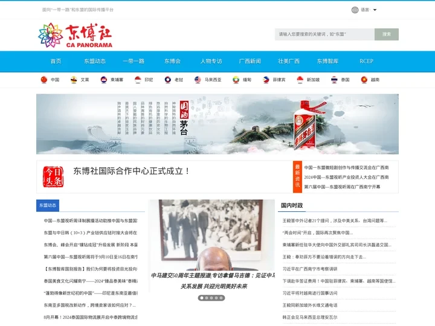Open article 王毅：奉劝菲方不要沿着错误的方向走下去
Viewport: 435px width, 326px height.
(324, 257)
